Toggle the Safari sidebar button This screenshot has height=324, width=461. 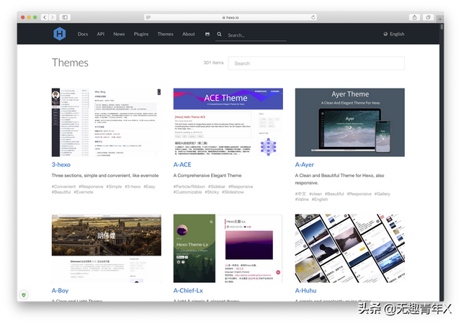click(65, 17)
